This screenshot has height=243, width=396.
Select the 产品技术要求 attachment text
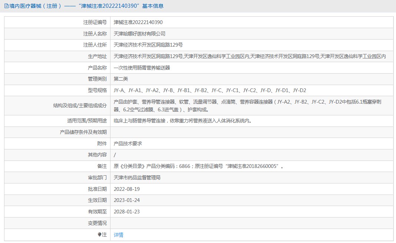(128, 144)
